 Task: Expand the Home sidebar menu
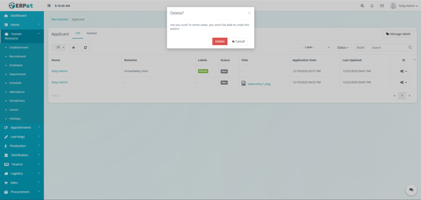tap(22, 25)
